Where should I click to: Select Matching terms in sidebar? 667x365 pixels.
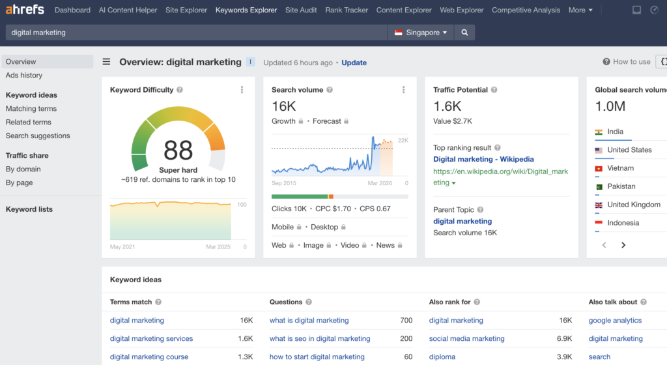click(31, 109)
